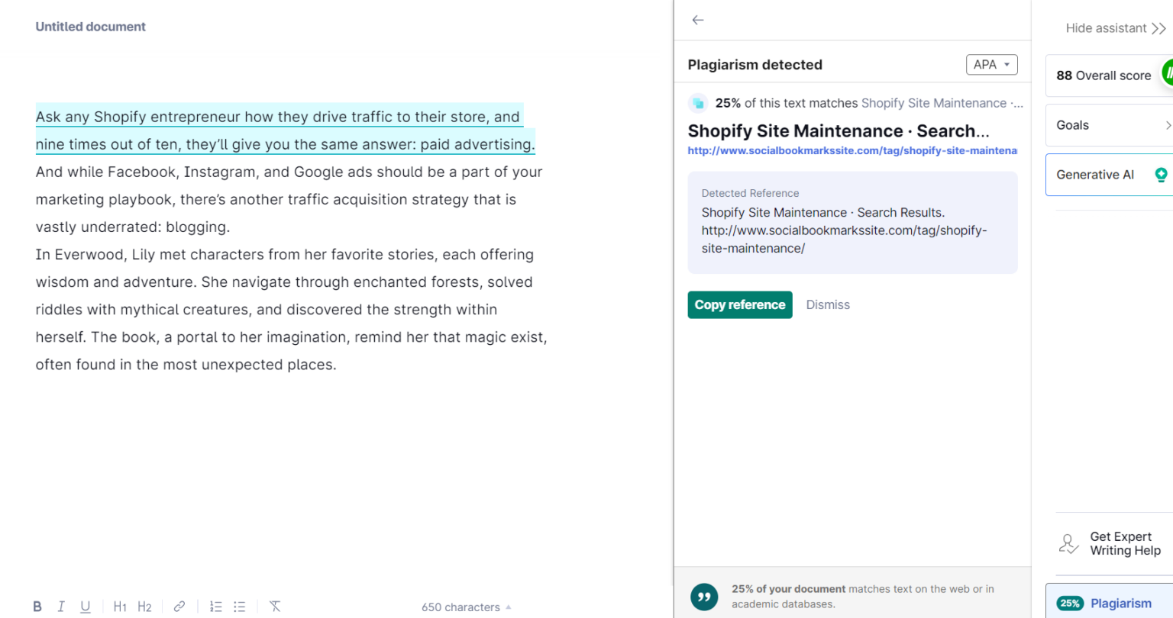Create a bulleted list
The width and height of the screenshot is (1173, 618).
coord(239,606)
